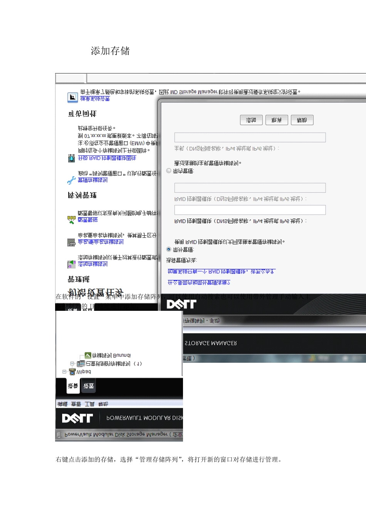The height and width of the screenshot is (517, 366).
Task: Click the setup icon beside the MD Storage Manager text
Action: (x=72, y=97)
